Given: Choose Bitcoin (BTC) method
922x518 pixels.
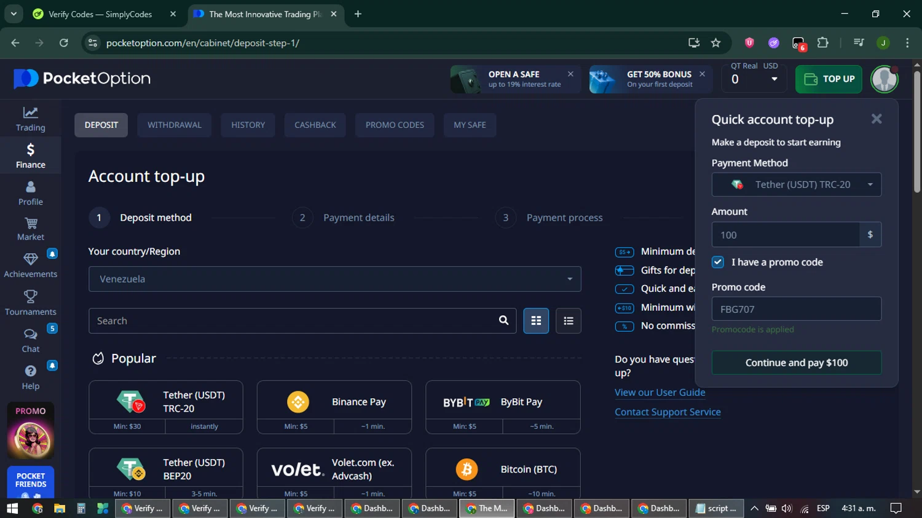Looking at the screenshot, I should (x=503, y=473).
